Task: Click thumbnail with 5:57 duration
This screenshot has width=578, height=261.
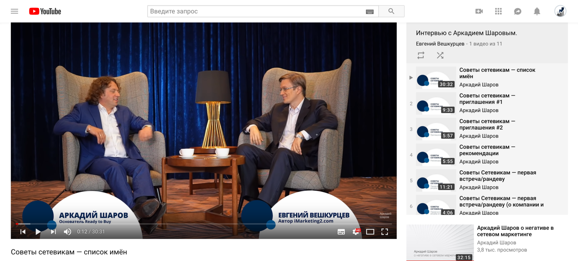Action: [x=436, y=129]
